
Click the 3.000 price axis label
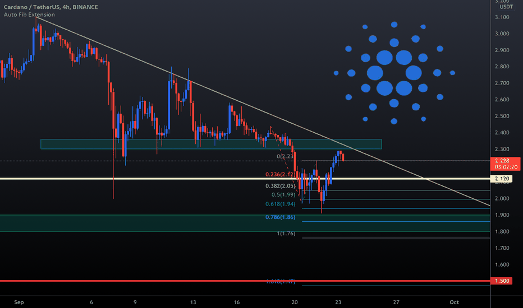pos(502,34)
